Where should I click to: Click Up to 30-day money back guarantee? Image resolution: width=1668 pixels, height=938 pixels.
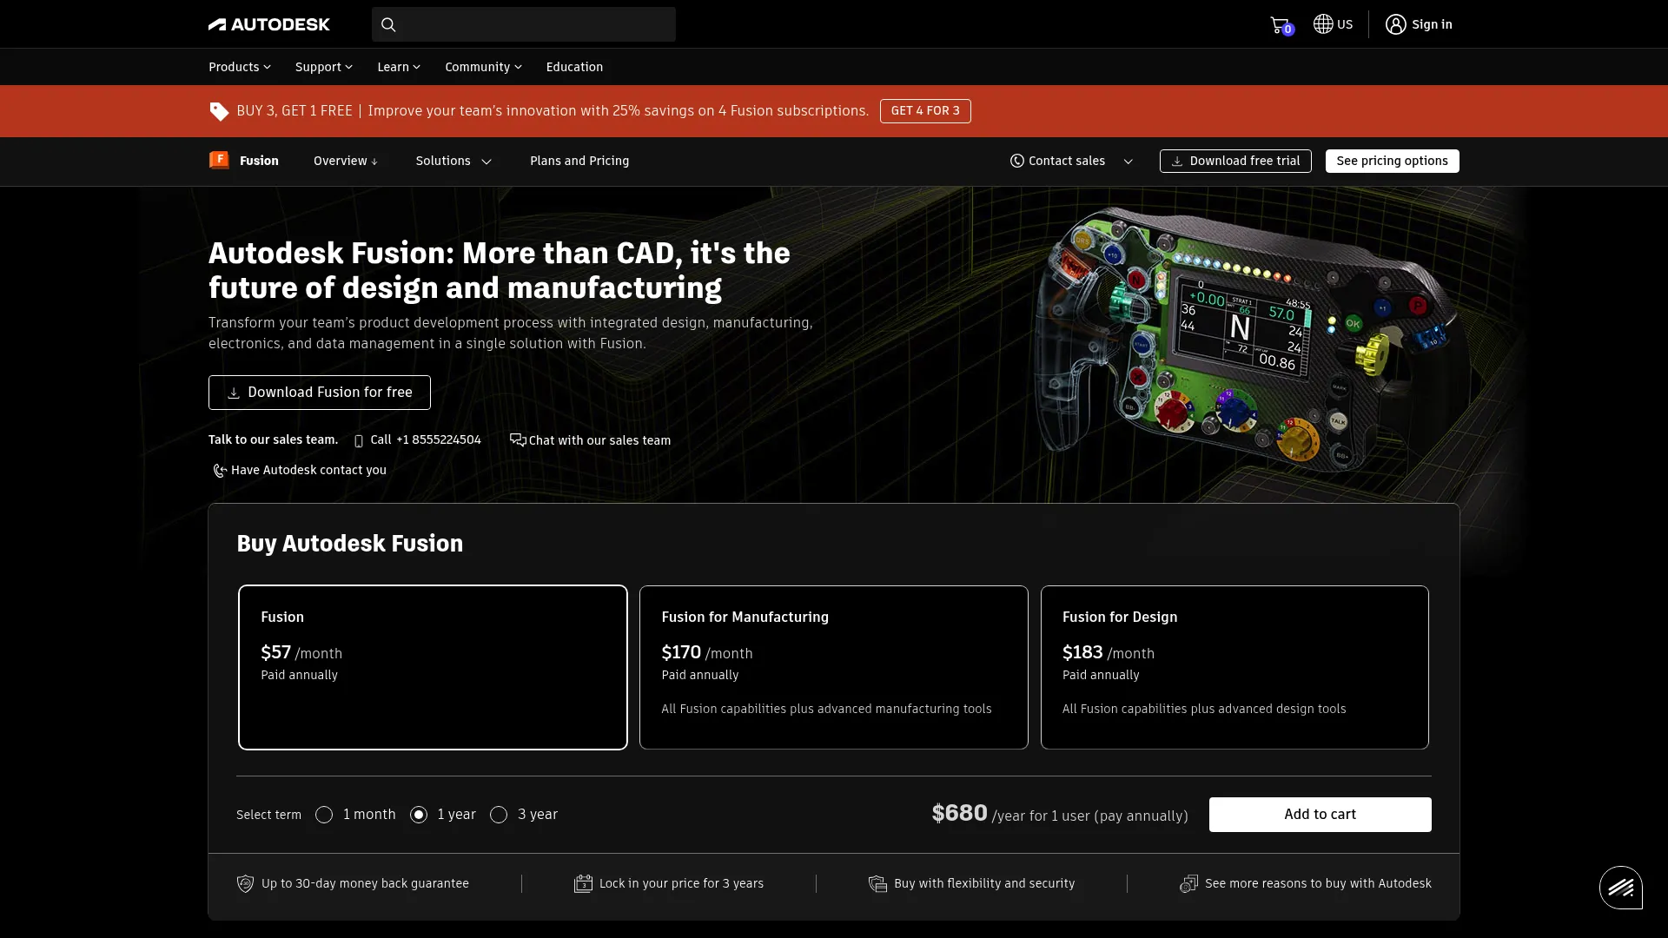[x=365, y=883]
